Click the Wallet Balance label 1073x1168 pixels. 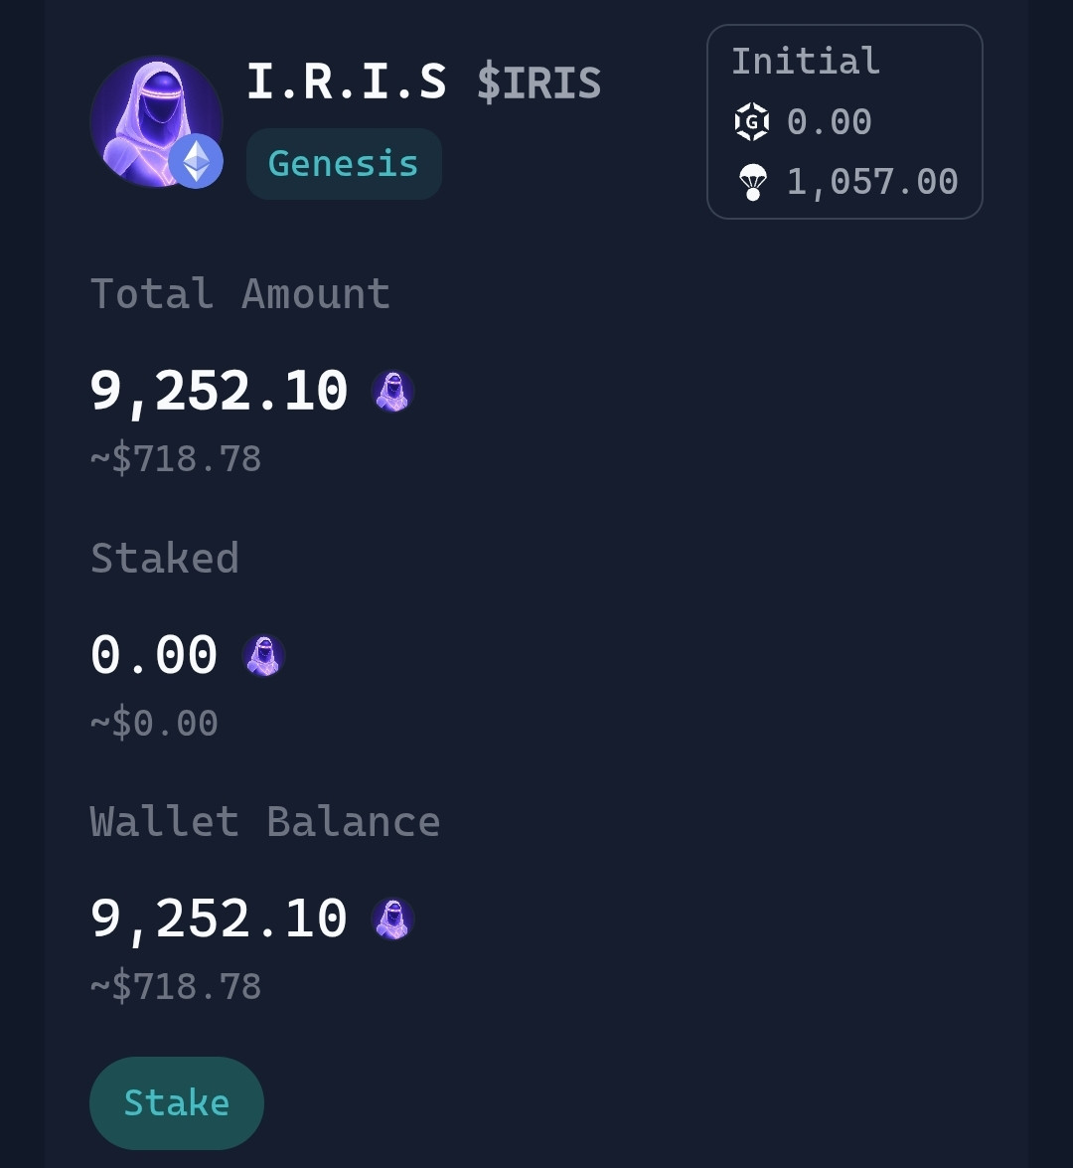click(264, 822)
